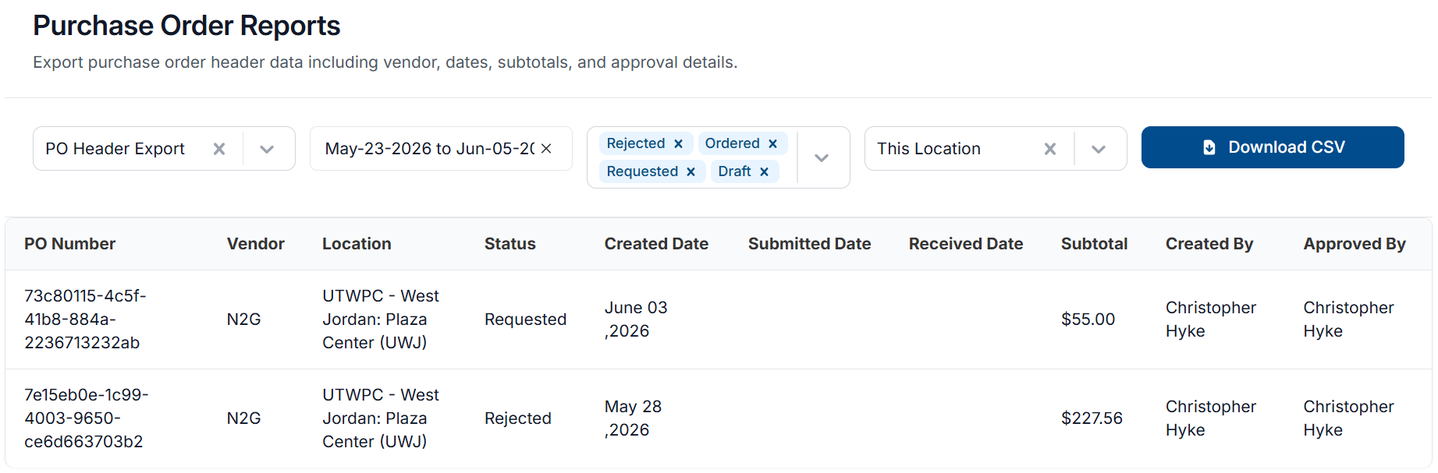Click the location cell in the $55.00 row
Viewport: 1438px width, 473px height.
point(381,319)
